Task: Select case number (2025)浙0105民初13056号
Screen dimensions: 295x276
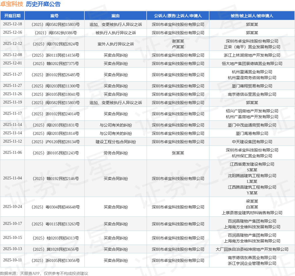Action: [x=56, y=260]
